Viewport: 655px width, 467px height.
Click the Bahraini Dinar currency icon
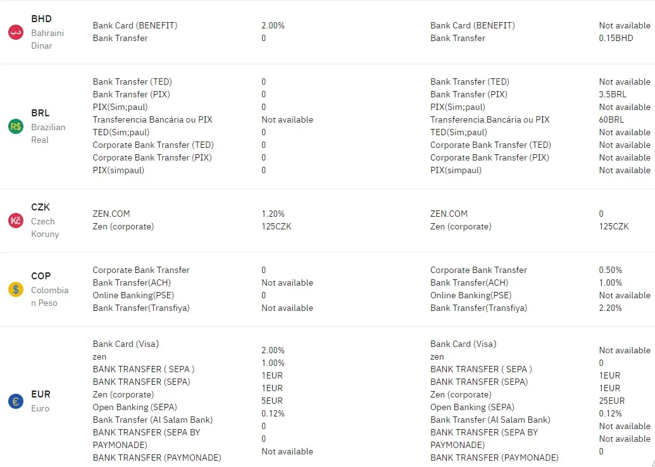point(15,32)
